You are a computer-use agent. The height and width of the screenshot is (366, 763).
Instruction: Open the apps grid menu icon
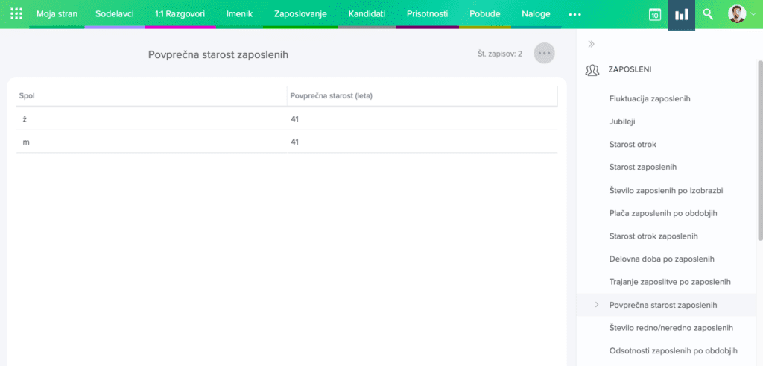[16, 14]
